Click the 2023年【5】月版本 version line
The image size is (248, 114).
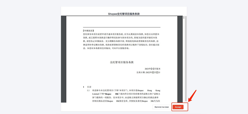coord(152,69)
